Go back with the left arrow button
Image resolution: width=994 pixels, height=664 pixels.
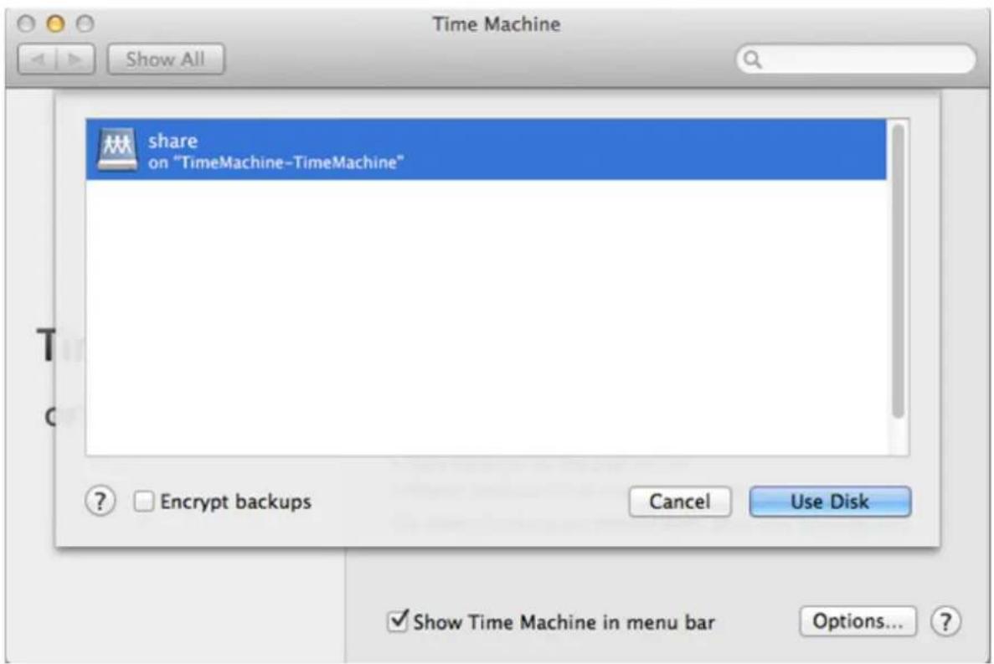(x=38, y=59)
